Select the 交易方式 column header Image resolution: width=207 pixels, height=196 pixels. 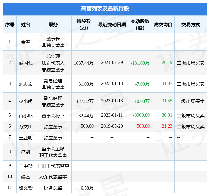[x=191, y=25]
